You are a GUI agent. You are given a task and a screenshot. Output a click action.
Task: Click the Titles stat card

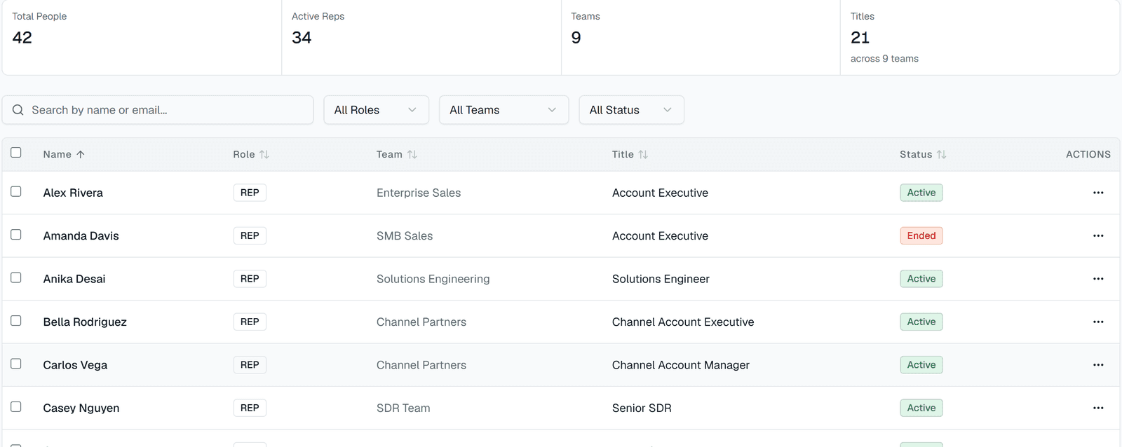pos(980,37)
